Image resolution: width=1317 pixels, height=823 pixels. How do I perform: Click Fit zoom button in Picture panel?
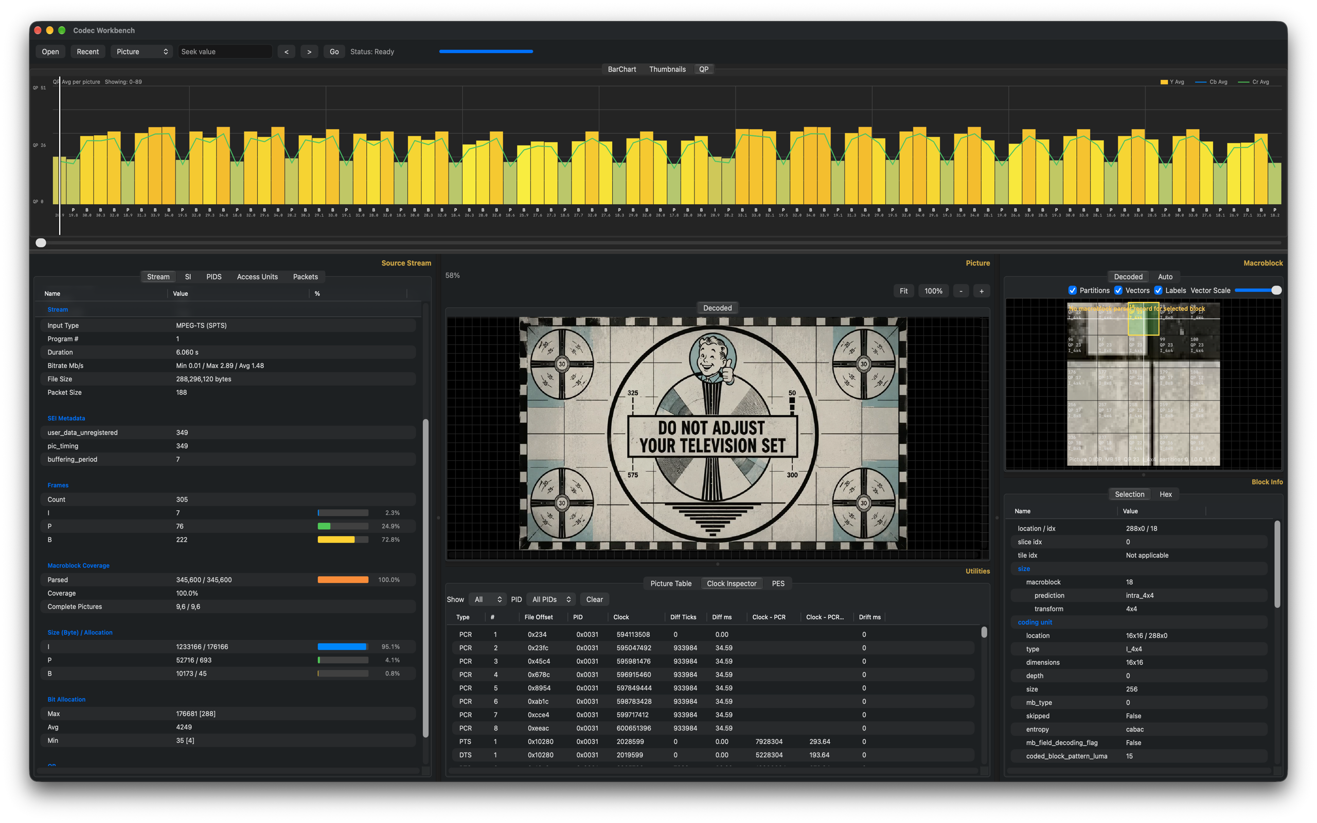903,291
